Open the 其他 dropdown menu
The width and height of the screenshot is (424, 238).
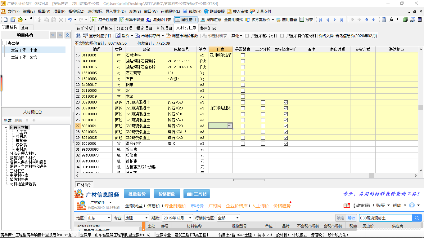point(237,36)
